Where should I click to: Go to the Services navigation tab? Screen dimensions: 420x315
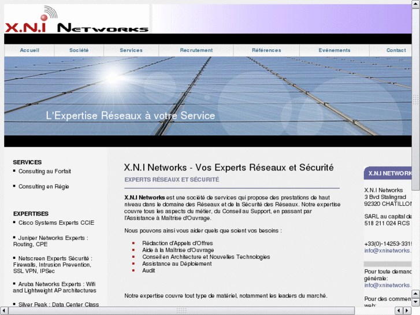click(131, 50)
